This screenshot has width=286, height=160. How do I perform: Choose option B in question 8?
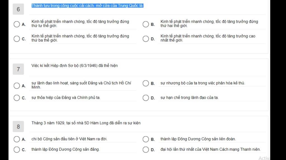146,139
